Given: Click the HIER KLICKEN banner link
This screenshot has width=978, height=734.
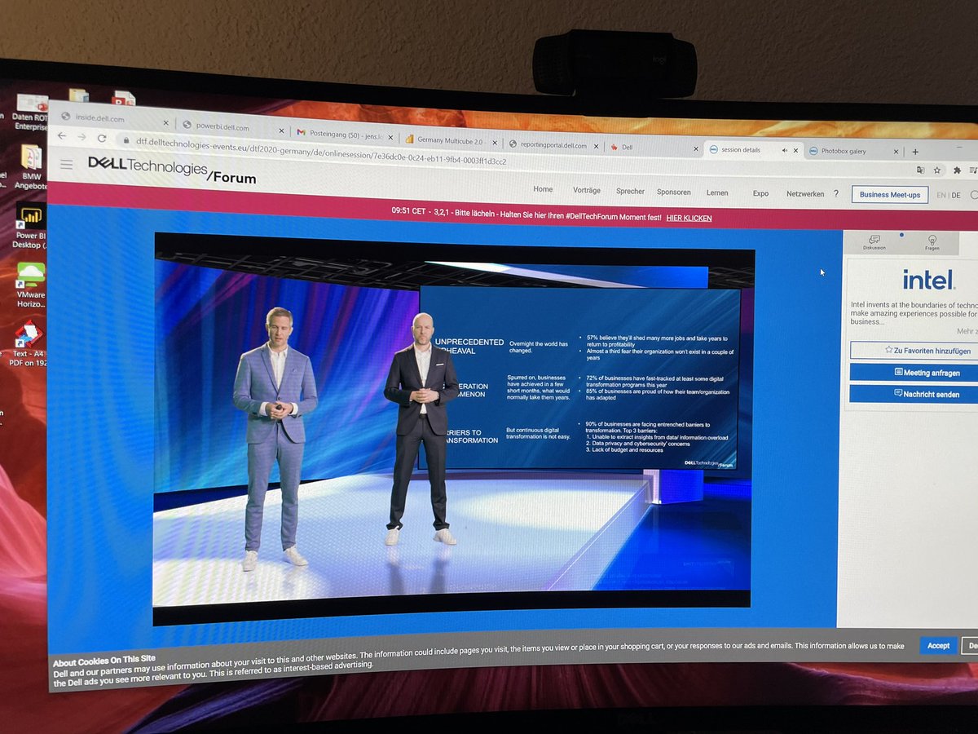Looking at the screenshot, I should [x=689, y=219].
